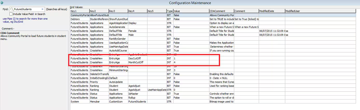
Task: Click the 'Allows Community Por' CDAComment cell
Action: tap(221, 15)
